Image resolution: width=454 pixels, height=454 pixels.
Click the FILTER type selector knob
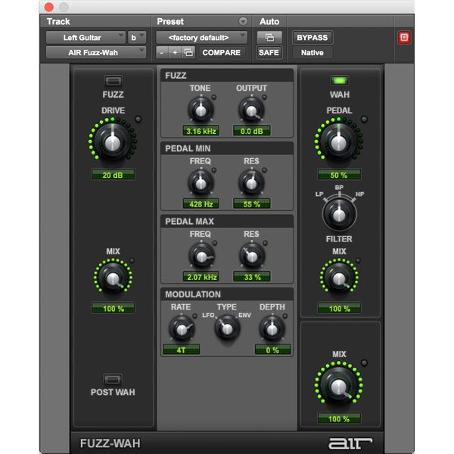(x=339, y=214)
